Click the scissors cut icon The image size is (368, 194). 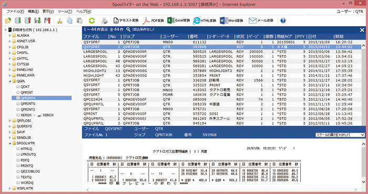click(x=59, y=20)
